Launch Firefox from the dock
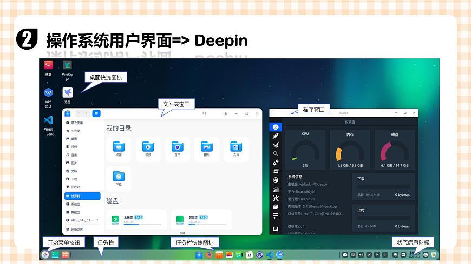Image resolution: width=471 pixels, height=264 pixels. tap(209, 255)
